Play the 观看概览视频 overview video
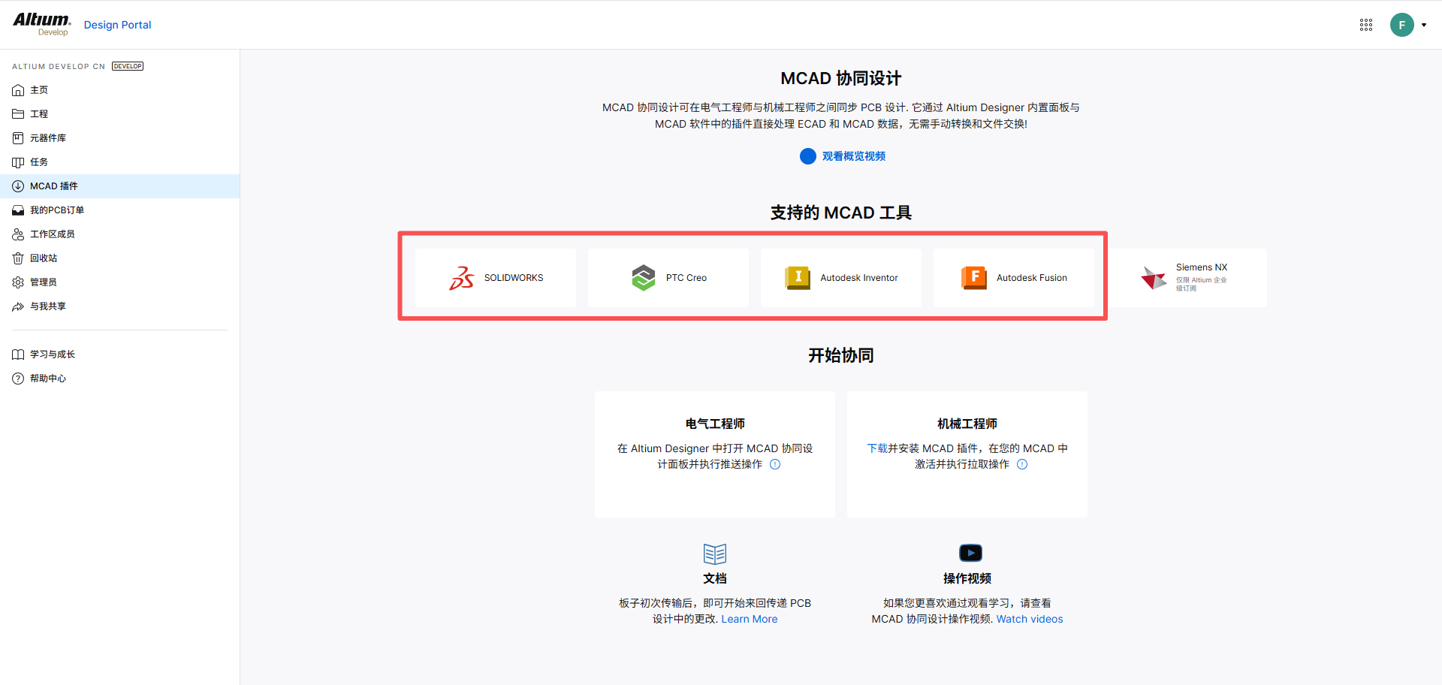The width and height of the screenshot is (1442, 685). point(842,156)
